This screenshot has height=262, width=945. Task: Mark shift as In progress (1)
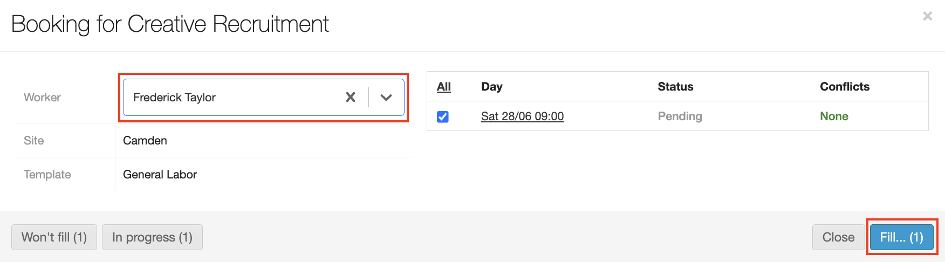[x=152, y=237]
